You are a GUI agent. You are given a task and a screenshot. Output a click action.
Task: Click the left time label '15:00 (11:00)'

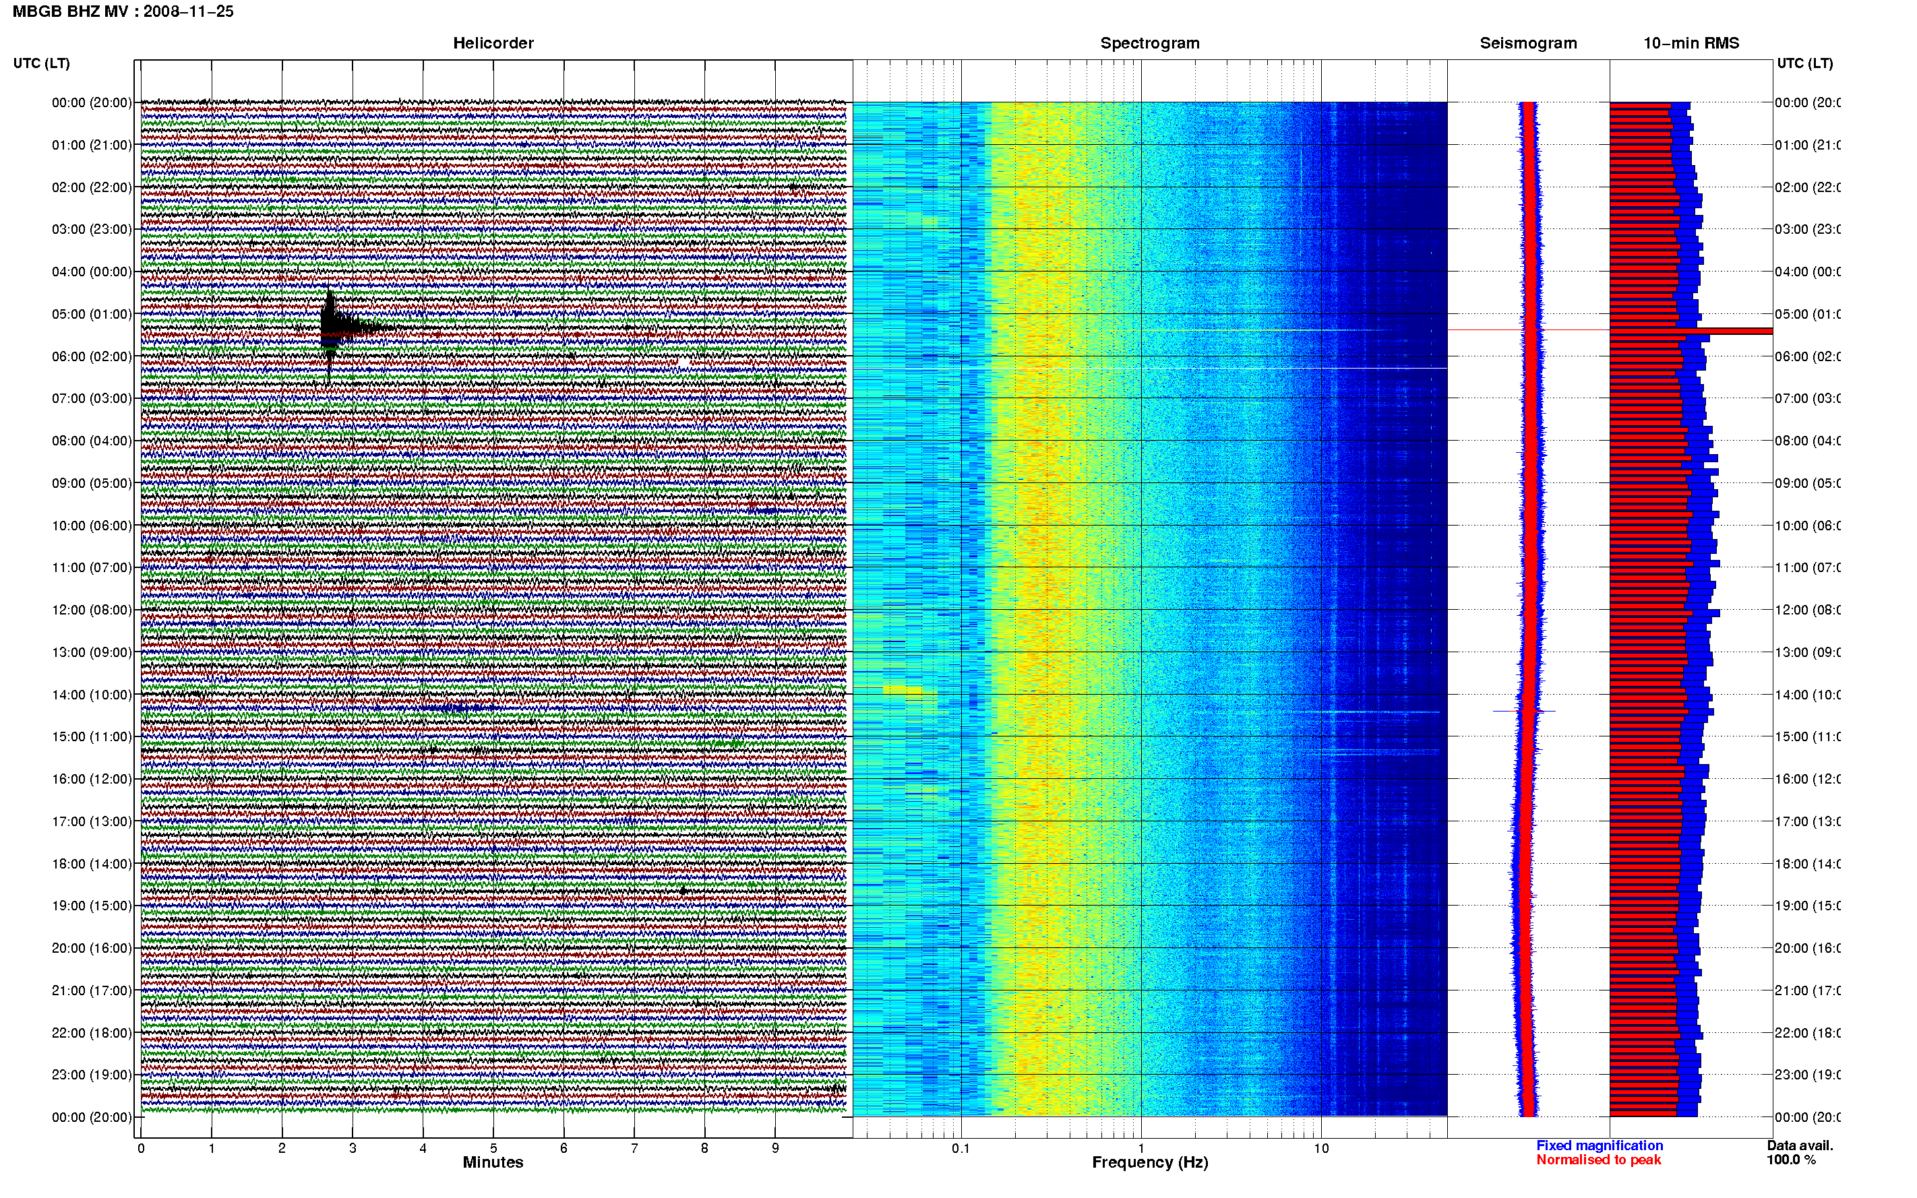[92, 736]
